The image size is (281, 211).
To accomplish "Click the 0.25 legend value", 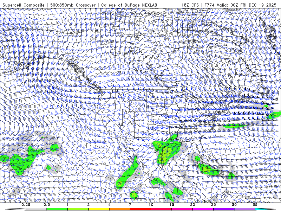I will pyautogui.click(x=26, y=205).
